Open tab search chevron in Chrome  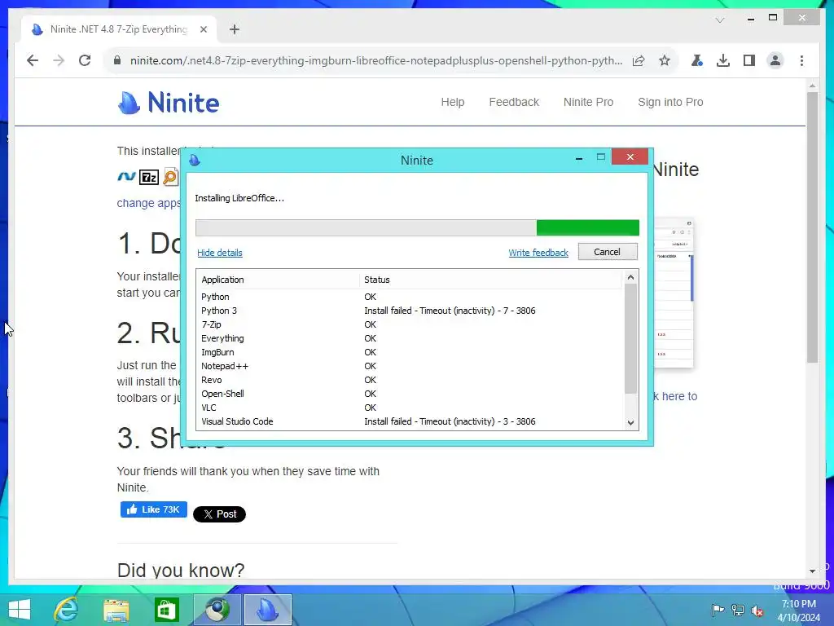[720, 20]
